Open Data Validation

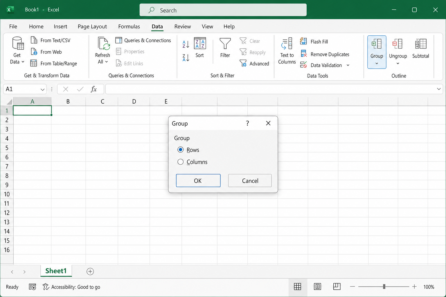tap(321, 65)
